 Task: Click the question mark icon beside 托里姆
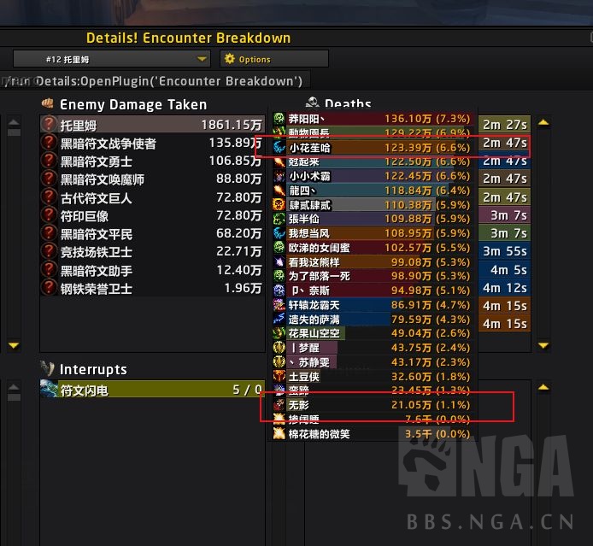coord(49,124)
